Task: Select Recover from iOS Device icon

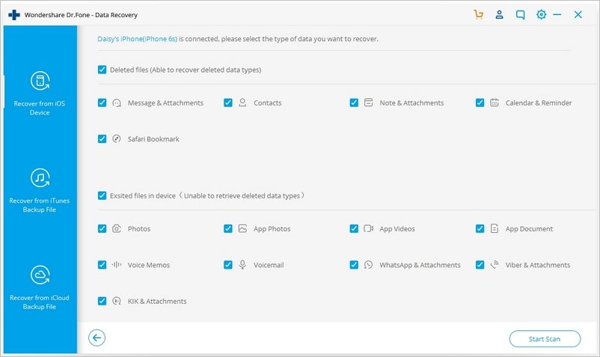Action: 40,82
